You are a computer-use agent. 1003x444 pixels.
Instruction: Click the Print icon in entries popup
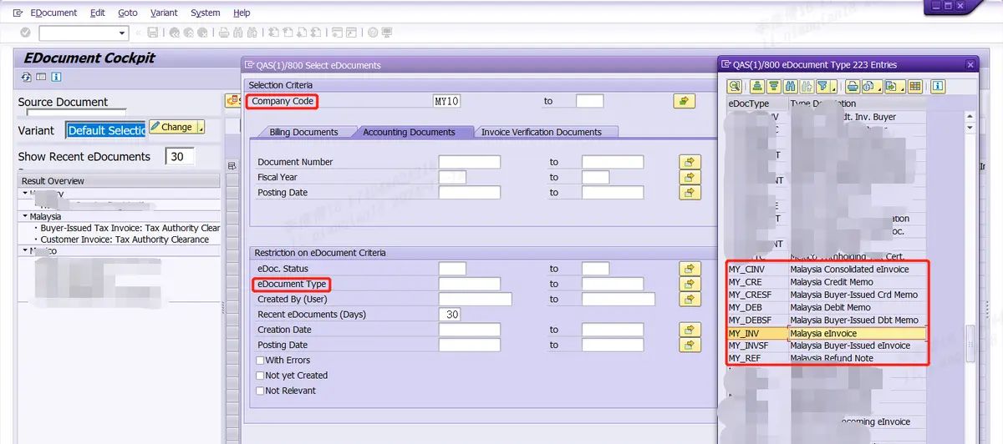click(x=852, y=86)
